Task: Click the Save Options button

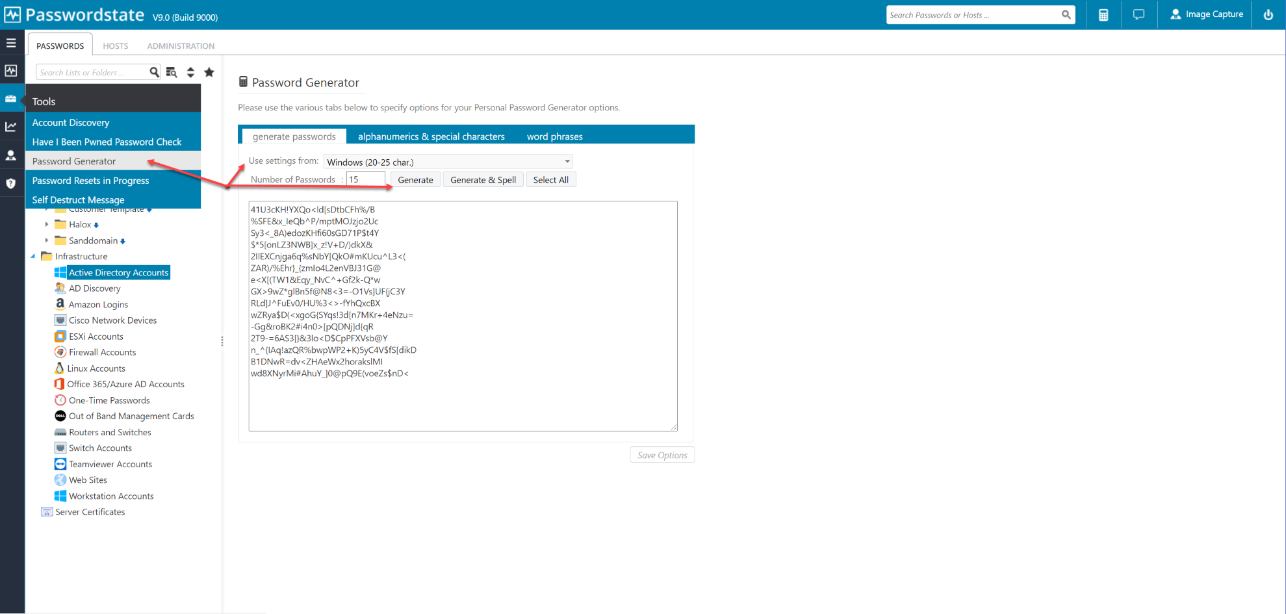Action: 662,455
